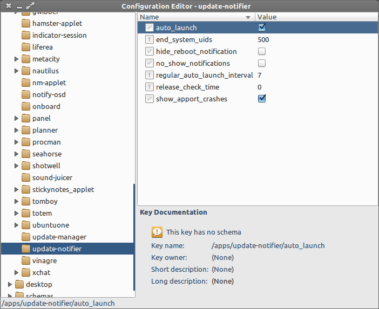Click the key path in status bar
379x309 pixels.
pos(58,303)
